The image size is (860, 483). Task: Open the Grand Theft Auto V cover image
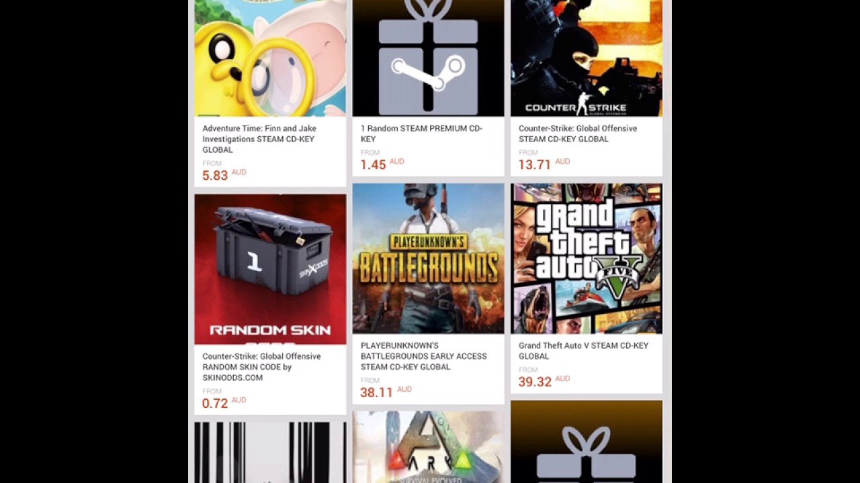(586, 258)
